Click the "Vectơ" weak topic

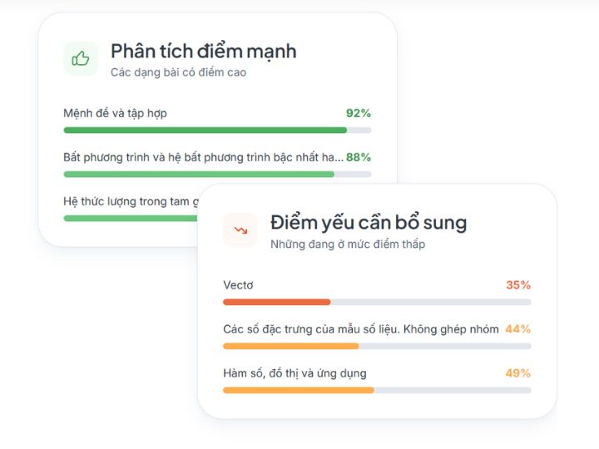(238, 285)
